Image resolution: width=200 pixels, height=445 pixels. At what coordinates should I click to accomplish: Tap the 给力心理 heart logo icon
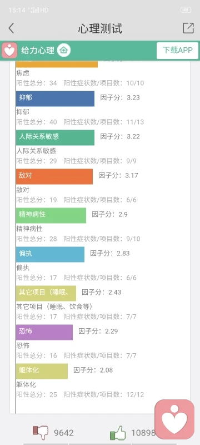pos(9,51)
